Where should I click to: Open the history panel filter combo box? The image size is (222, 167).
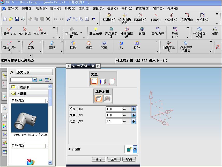(x=24, y=80)
